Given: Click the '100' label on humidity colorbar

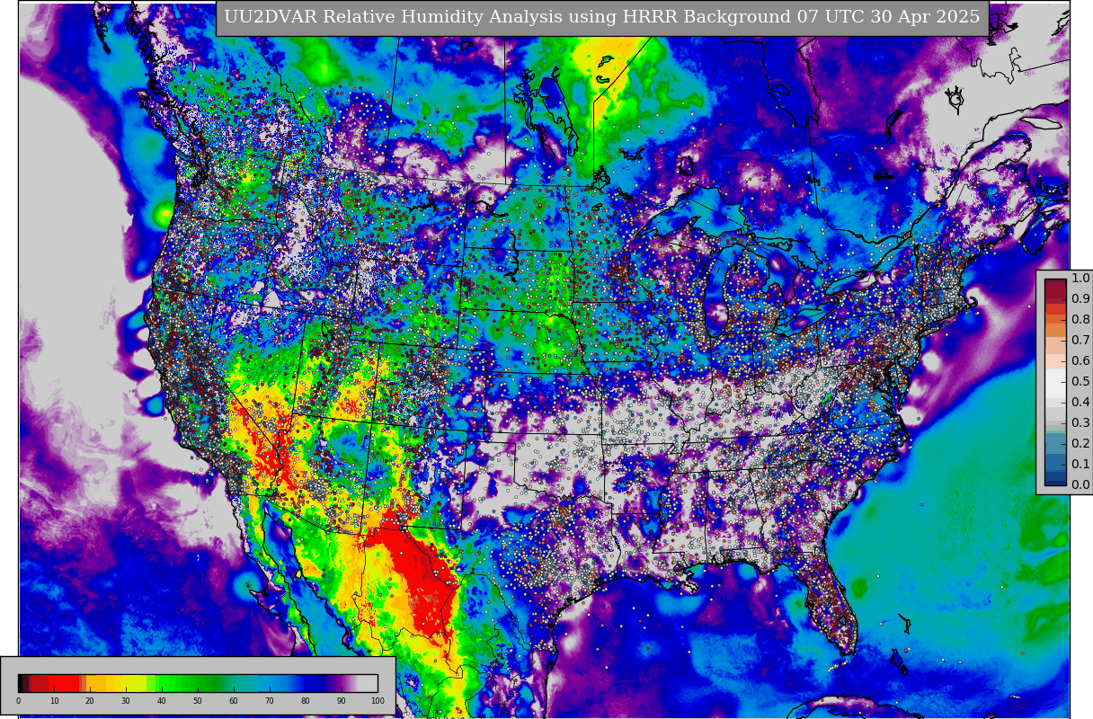Looking at the screenshot, I should click(378, 701).
